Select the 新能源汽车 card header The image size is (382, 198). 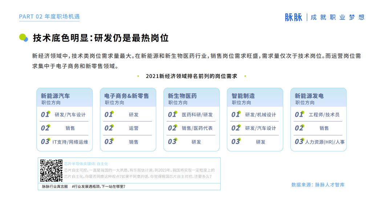point(55,96)
